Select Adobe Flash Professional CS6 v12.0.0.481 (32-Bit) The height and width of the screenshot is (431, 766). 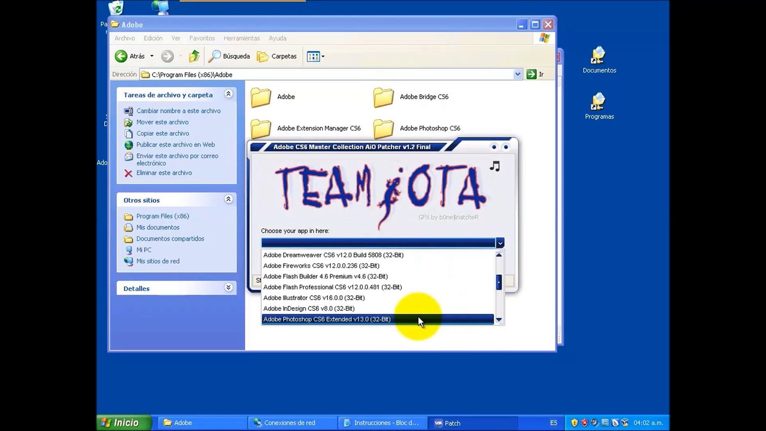click(378, 287)
